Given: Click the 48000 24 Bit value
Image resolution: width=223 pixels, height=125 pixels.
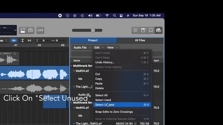Looking at the screenshot, I should [124, 124].
